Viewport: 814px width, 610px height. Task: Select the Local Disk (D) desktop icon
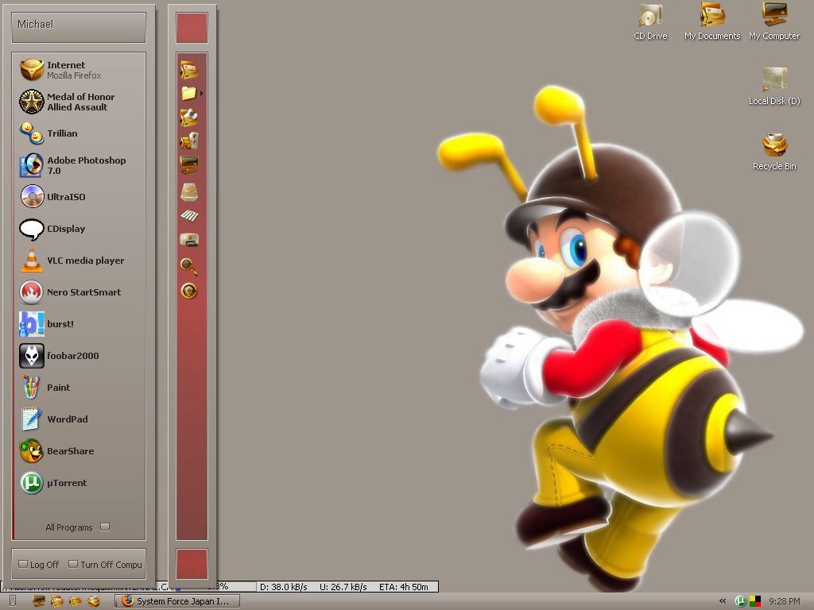click(774, 87)
